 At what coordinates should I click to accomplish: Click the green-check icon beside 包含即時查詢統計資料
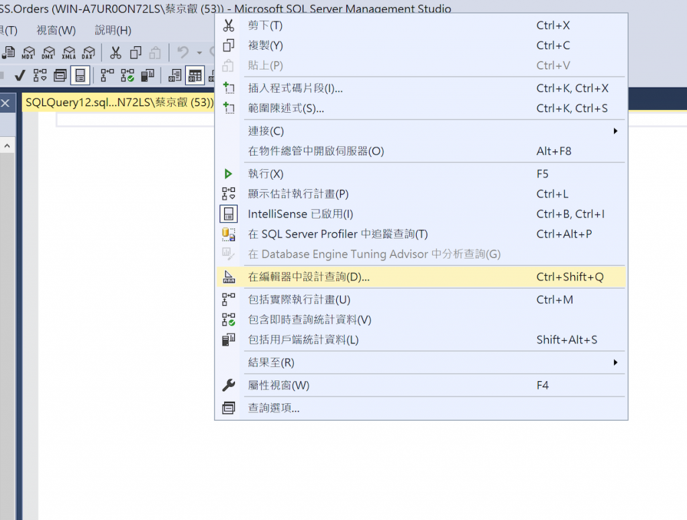(228, 320)
